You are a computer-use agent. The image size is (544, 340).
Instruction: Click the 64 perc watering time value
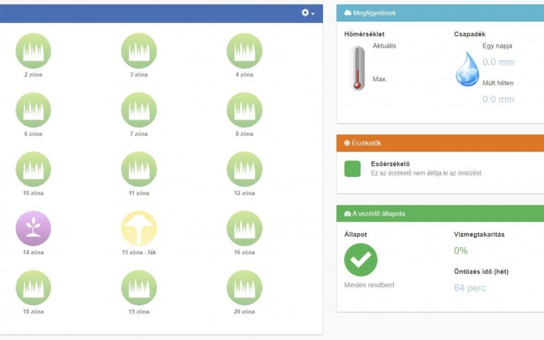pyautogui.click(x=470, y=288)
